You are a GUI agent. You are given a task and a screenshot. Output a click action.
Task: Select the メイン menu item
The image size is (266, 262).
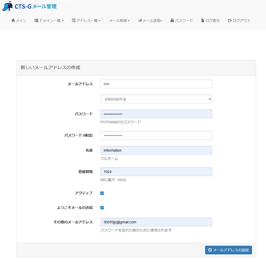[x=19, y=20]
